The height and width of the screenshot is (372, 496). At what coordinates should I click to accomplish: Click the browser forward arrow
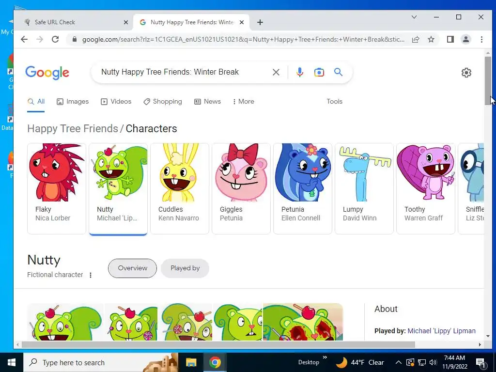[40, 39]
